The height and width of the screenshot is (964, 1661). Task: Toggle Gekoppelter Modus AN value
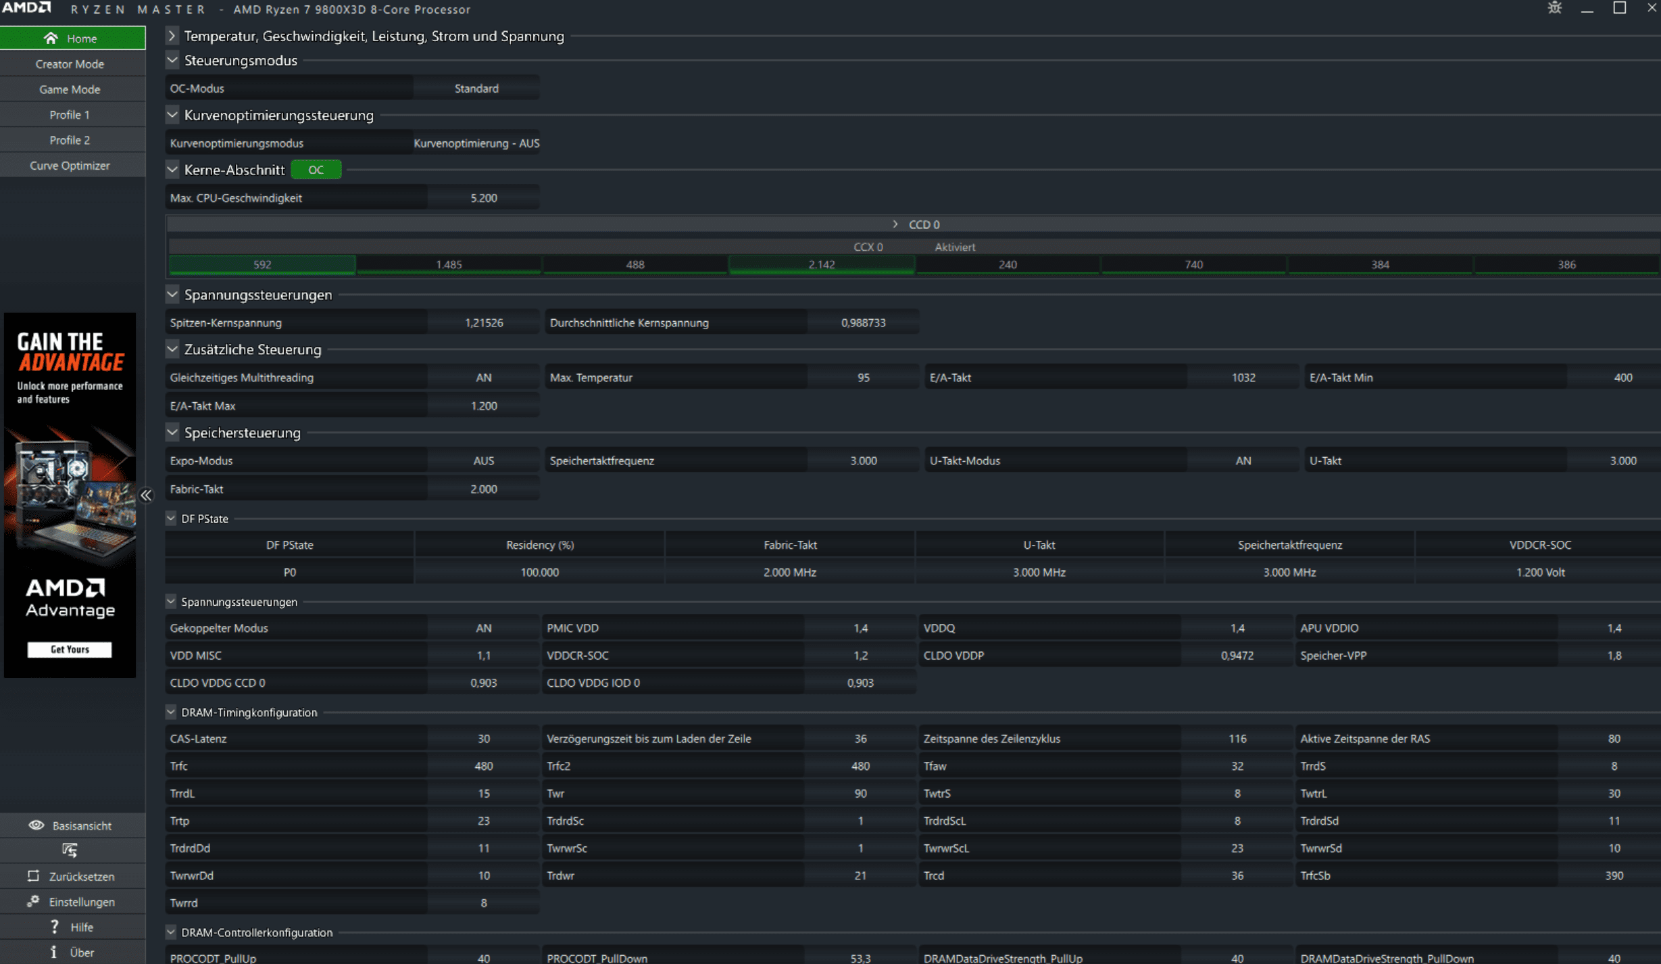point(483,628)
